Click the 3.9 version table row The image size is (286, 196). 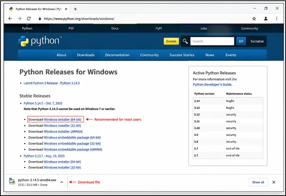[x=228, y=135]
